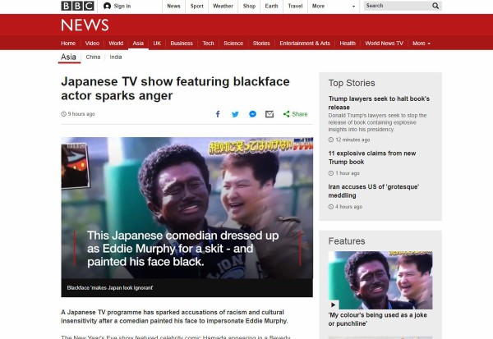Image resolution: width=493 pixels, height=339 pixels.
Task: Expand the News navigation More menu
Action: pos(421,43)
